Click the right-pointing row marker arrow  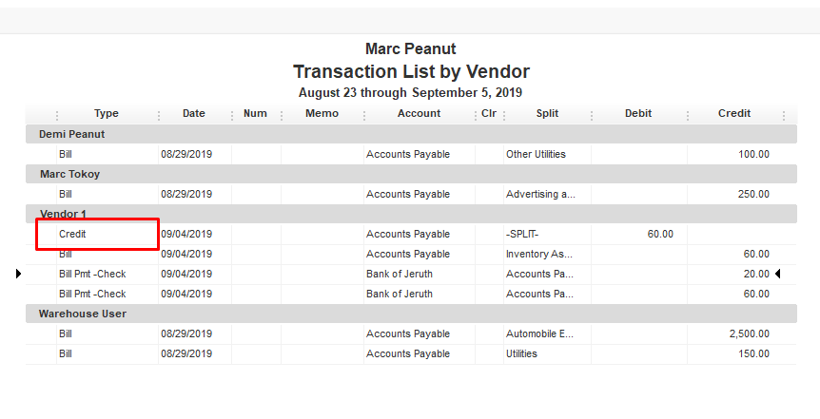pyautogui.click(x=19, y=274)
